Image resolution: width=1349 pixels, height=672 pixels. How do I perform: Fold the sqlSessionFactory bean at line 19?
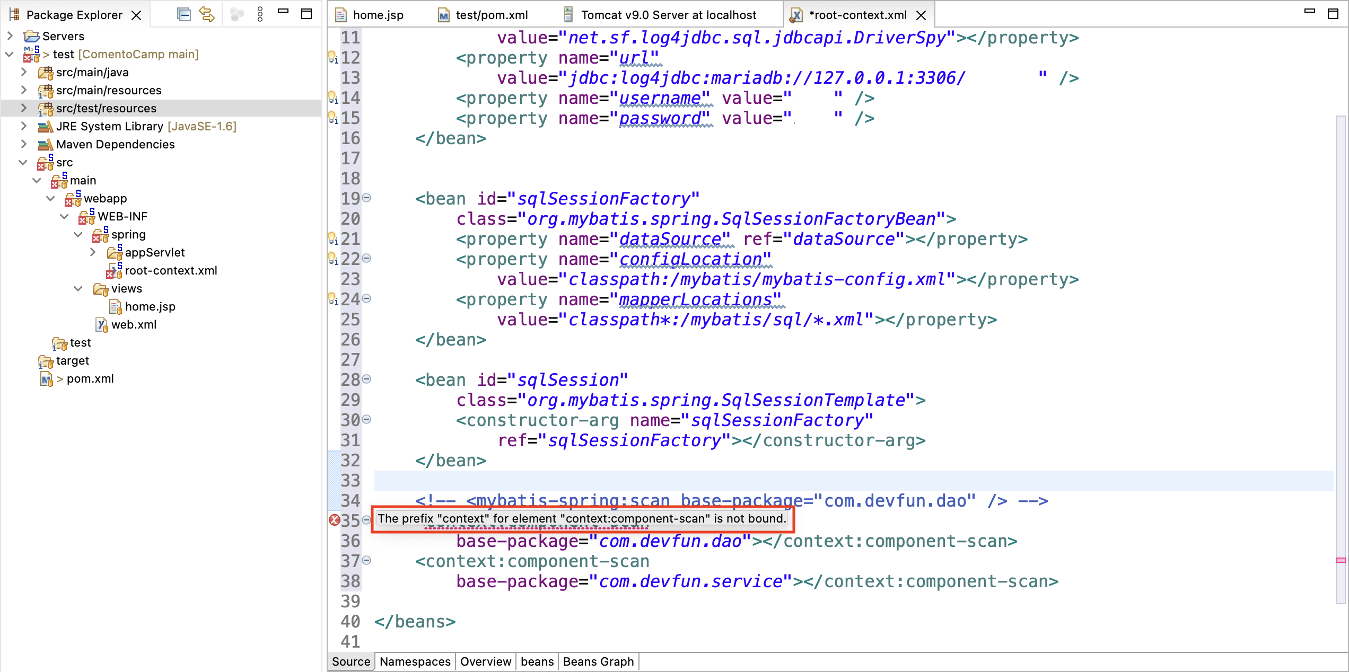tap(366, 198)
